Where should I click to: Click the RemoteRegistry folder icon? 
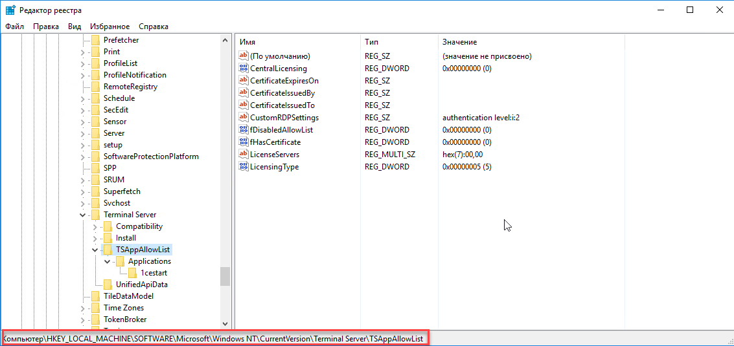(x=95, y=87)
